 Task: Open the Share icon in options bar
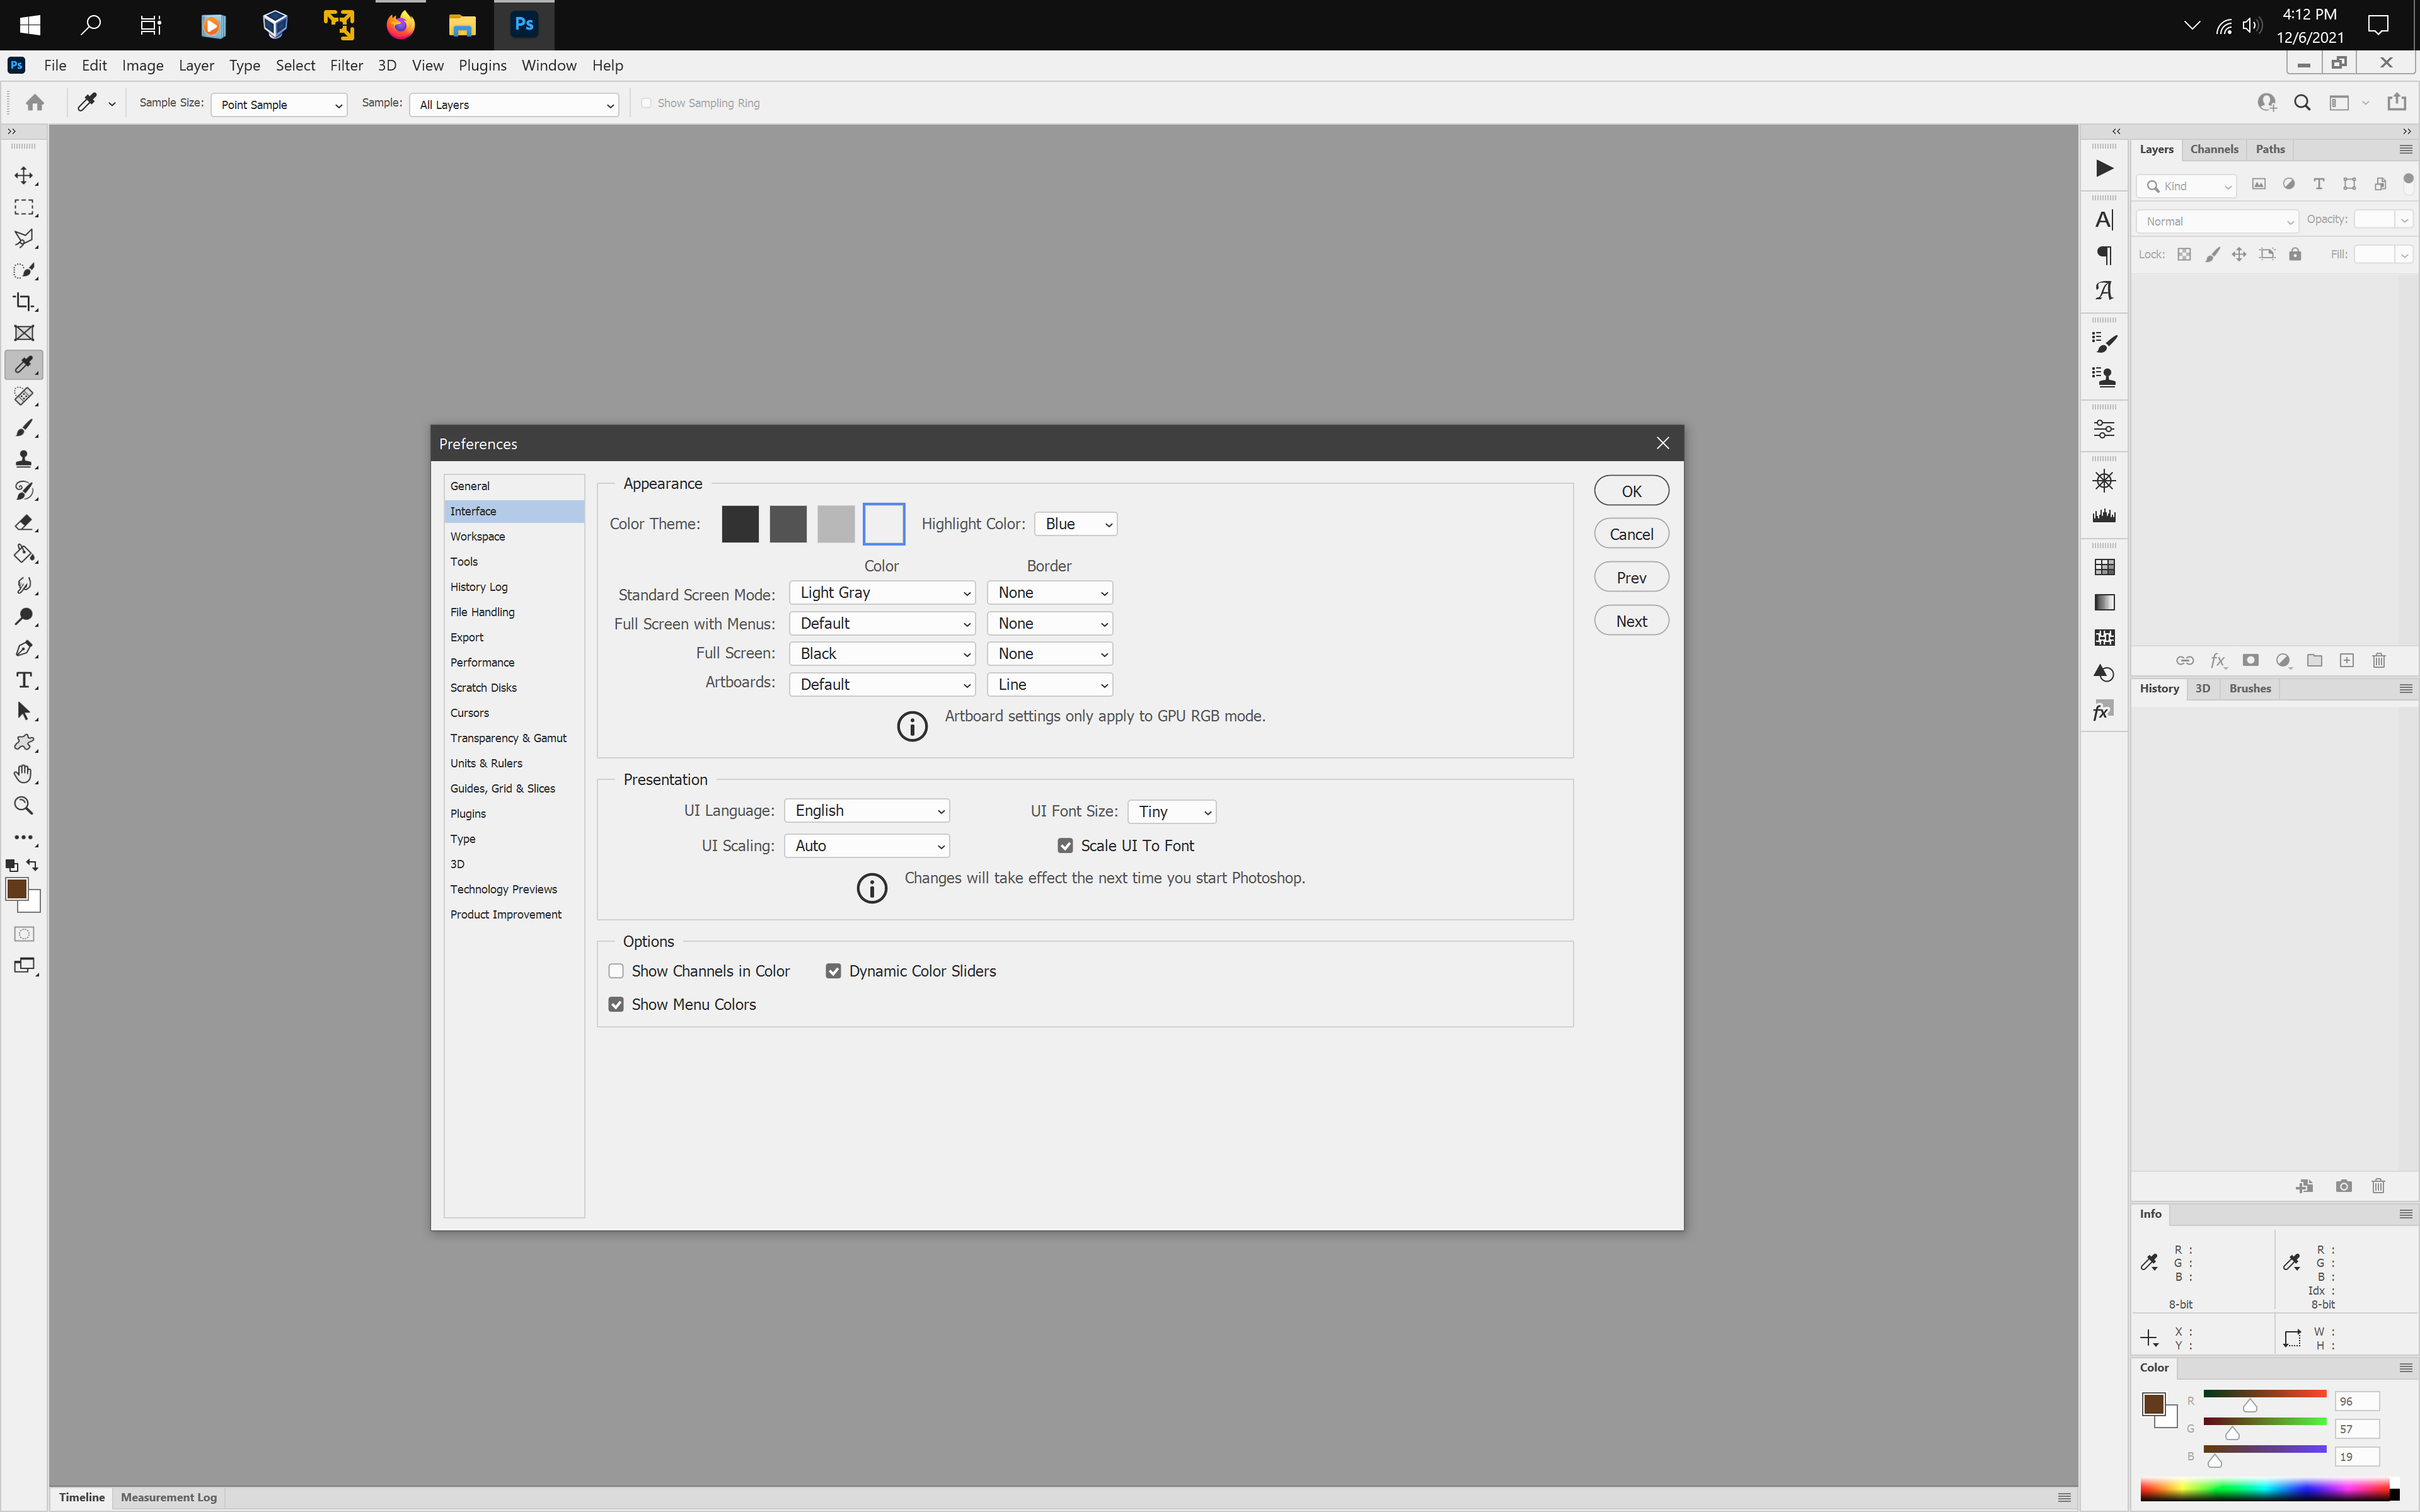point(2396,103)
